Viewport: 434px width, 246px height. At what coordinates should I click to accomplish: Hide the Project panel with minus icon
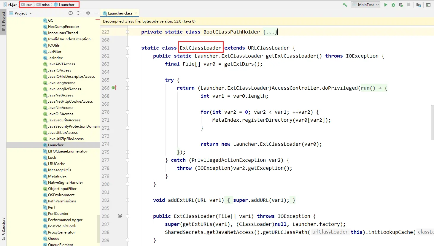96,13
